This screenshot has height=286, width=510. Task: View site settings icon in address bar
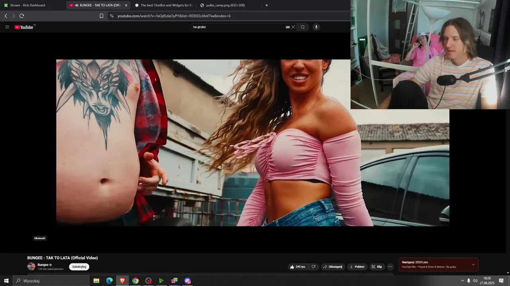[x=112, y=16]
